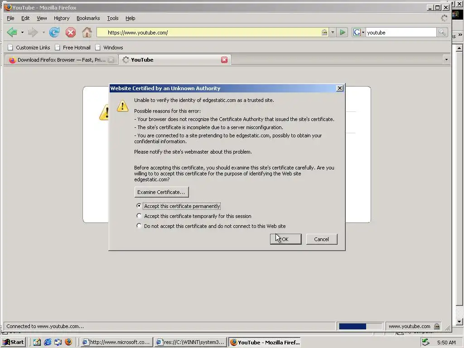Click the green Go arrow beside the address bar
This screenshot has width=464, height=348.
pos(343,32)
